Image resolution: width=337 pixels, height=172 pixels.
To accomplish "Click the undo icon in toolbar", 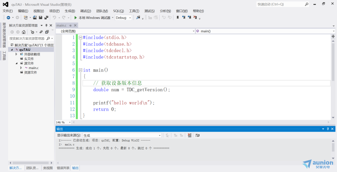I will [54, 17].
